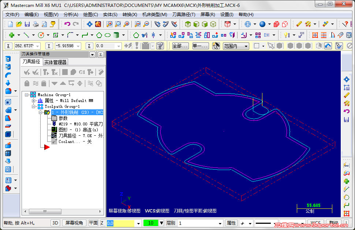
Task: Toggle the checkbox beside the 范围内 selector
Action: point(257,46)
